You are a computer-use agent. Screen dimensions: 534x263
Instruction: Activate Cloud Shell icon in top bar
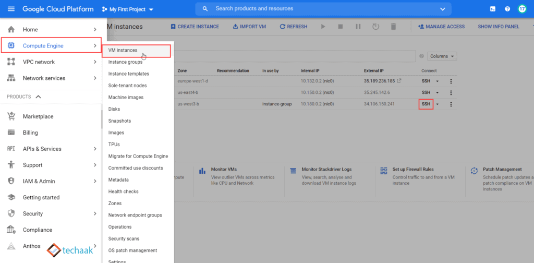coord(492,9)
